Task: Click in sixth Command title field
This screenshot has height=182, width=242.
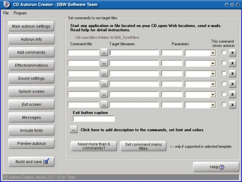Action: tap(83, 105)
